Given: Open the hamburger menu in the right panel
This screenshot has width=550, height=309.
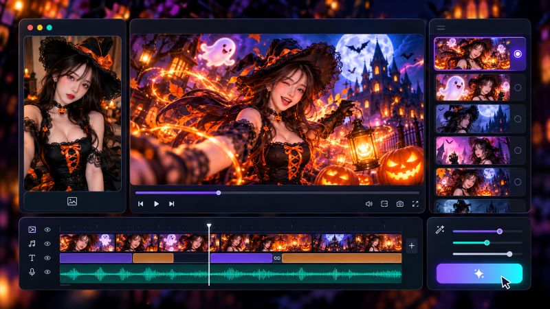Looking at the screenshot, I should [441, 27].
